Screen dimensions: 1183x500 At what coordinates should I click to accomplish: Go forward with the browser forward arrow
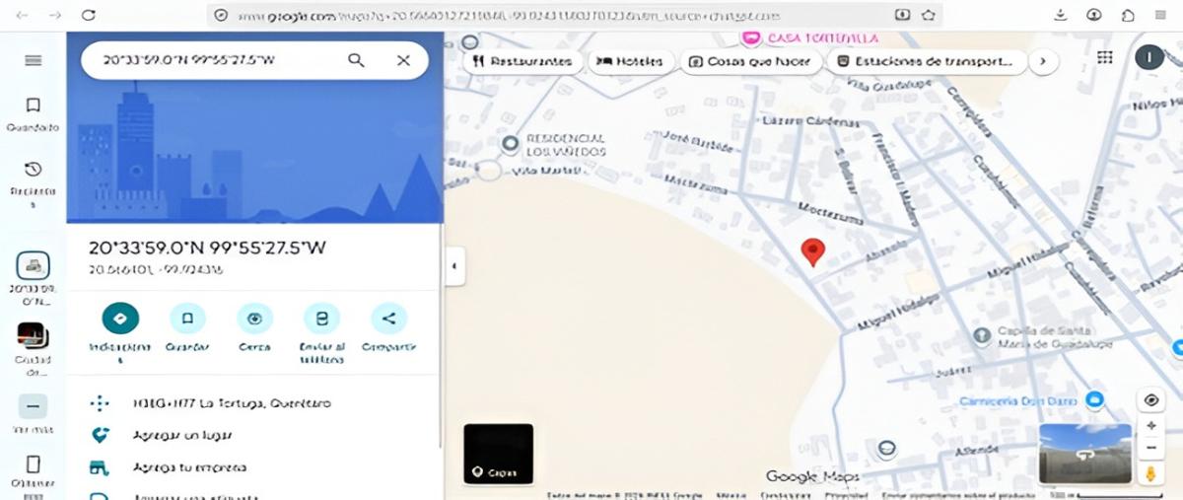(54, 15)
